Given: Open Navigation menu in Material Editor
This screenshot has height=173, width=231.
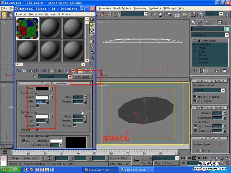Looking at the screenshot, I should 36,14.
